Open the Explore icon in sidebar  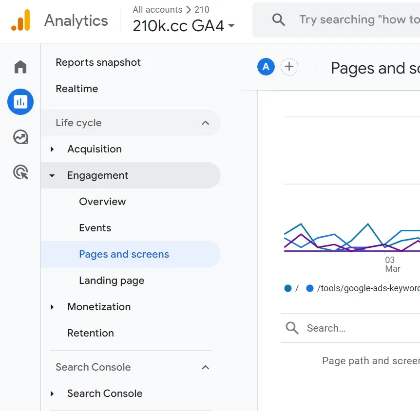20,137
